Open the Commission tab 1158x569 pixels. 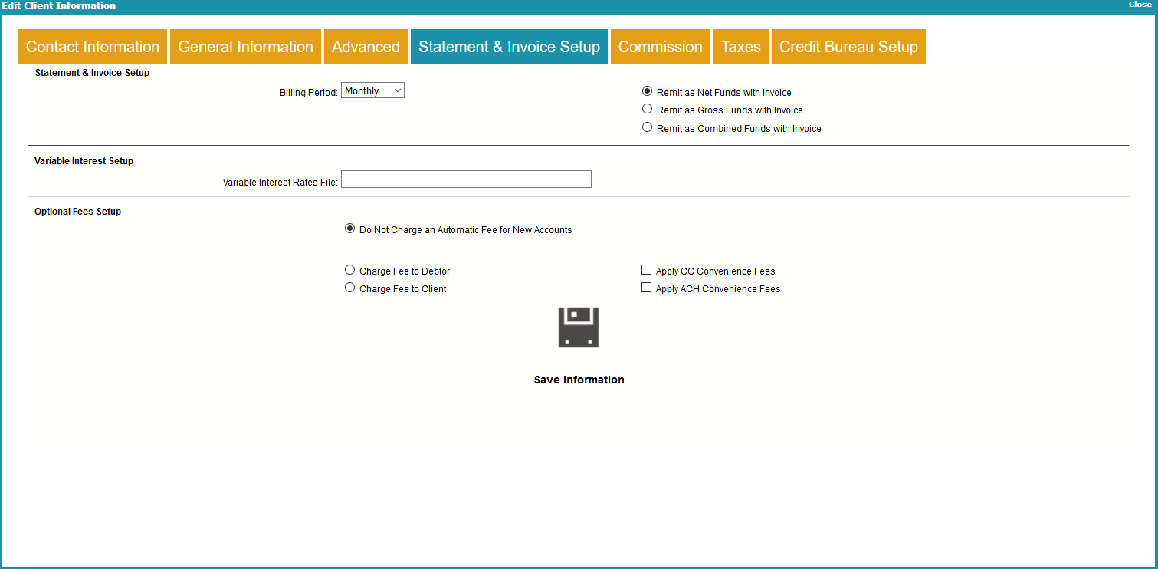(661, 47)
